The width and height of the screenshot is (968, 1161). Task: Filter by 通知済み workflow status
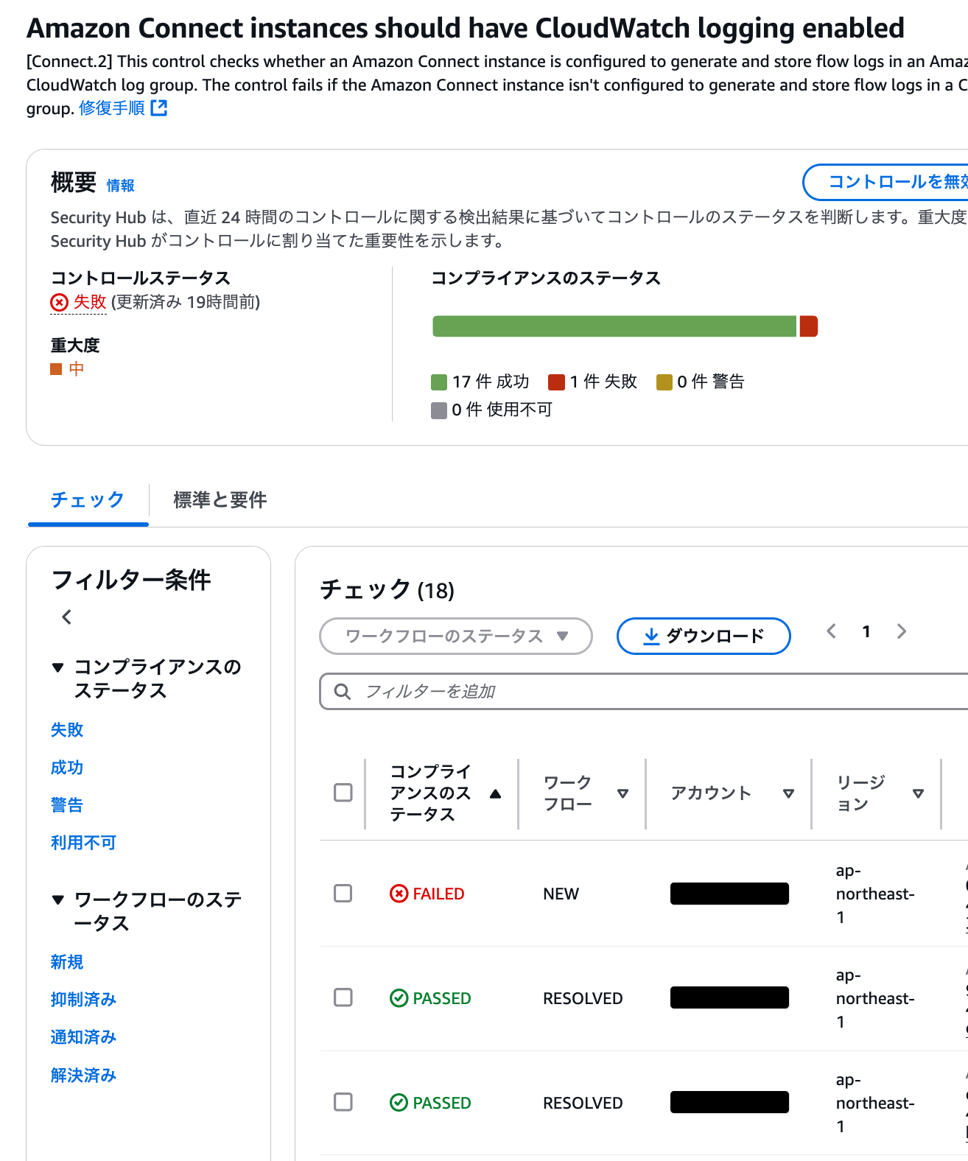(83, 1037)
